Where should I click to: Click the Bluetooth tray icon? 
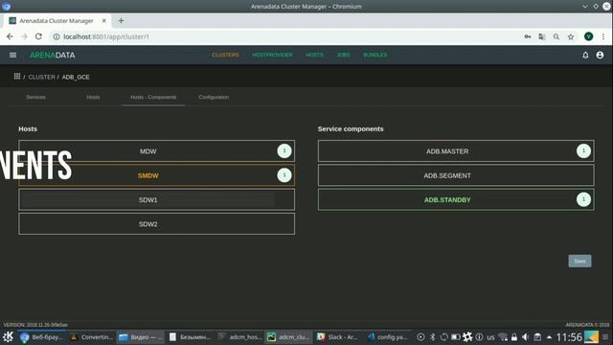click(x=432, y=336)
